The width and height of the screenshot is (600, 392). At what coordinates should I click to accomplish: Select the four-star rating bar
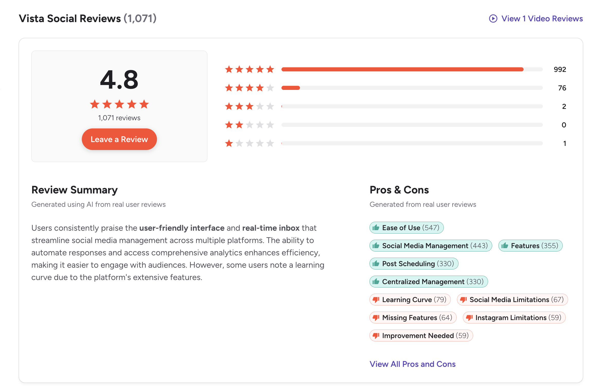412,88
